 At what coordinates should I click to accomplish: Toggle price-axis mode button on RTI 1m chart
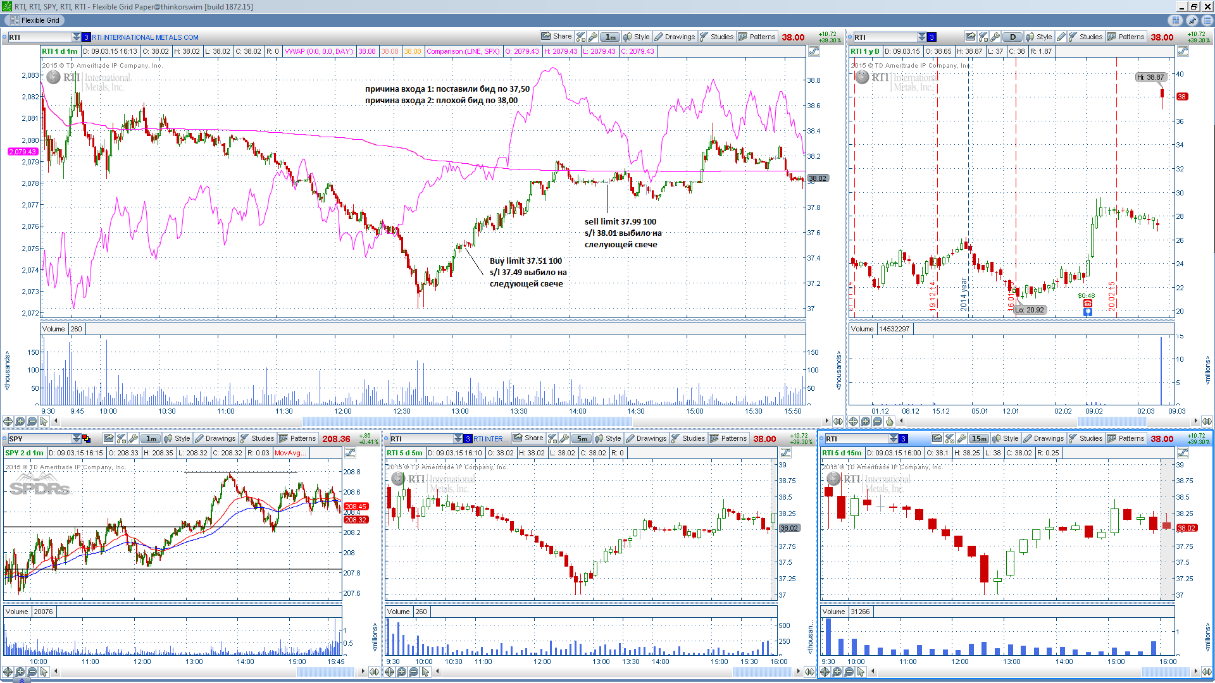814,51
